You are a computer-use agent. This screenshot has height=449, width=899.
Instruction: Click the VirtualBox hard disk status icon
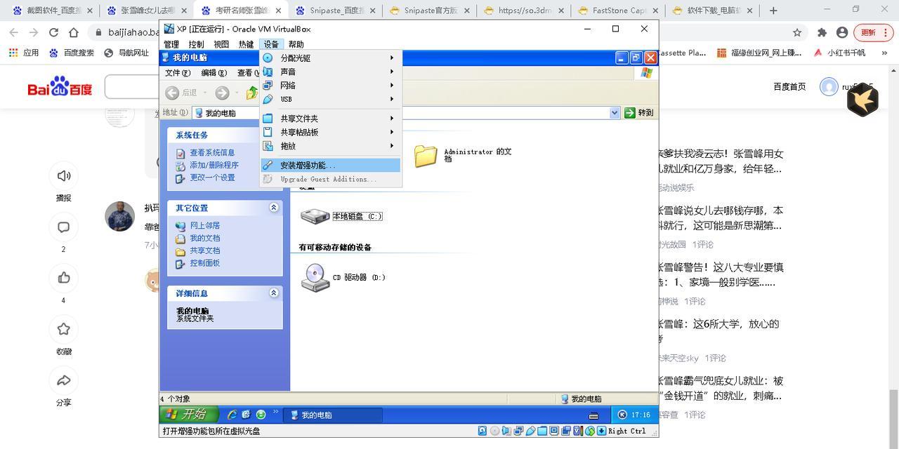483,431
